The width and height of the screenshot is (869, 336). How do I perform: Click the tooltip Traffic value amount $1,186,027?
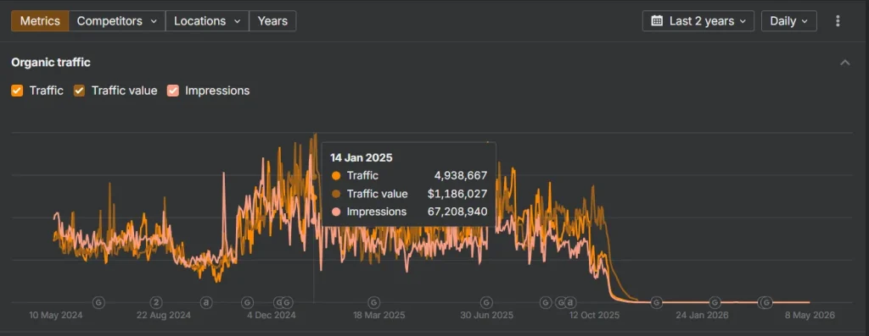[x=457, y=194]
